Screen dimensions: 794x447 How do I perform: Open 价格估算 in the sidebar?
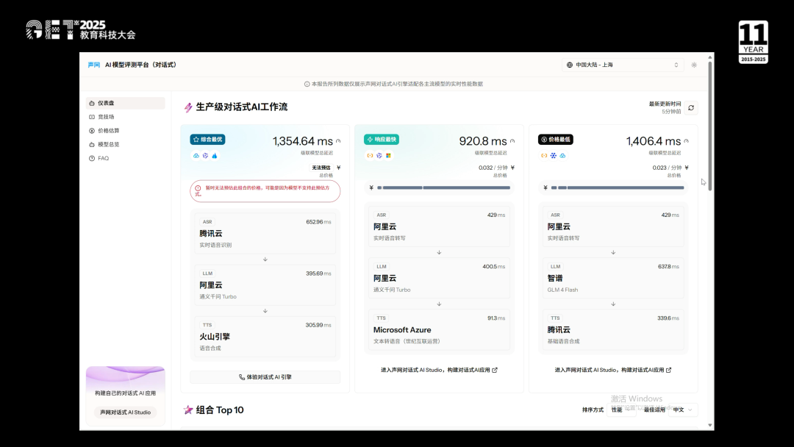click(x=125, y=131)
